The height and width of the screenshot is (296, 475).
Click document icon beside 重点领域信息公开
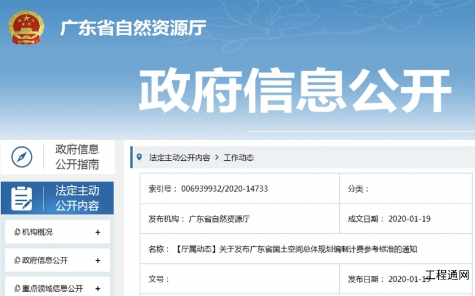17,288
